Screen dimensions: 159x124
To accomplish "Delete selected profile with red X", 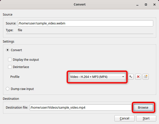I will pyautogui.click(x=138, y=77).
